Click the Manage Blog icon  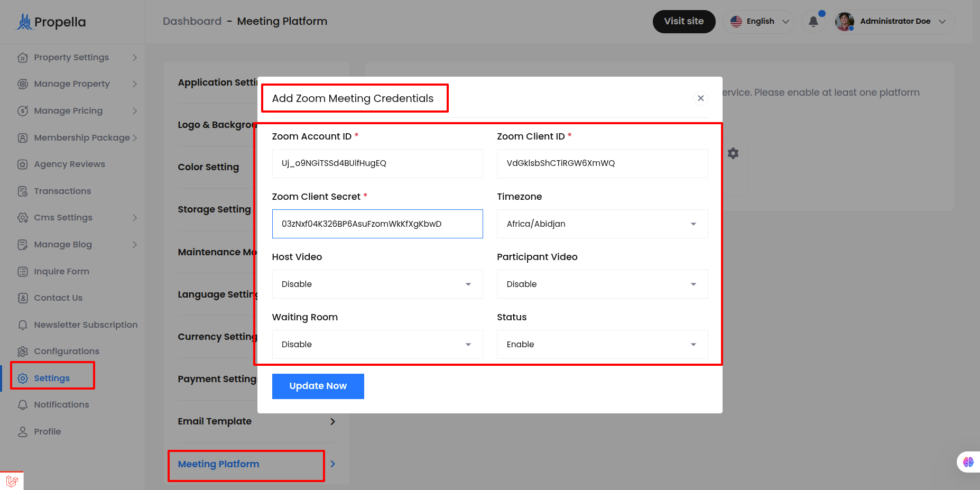click(x=23, y=244)
